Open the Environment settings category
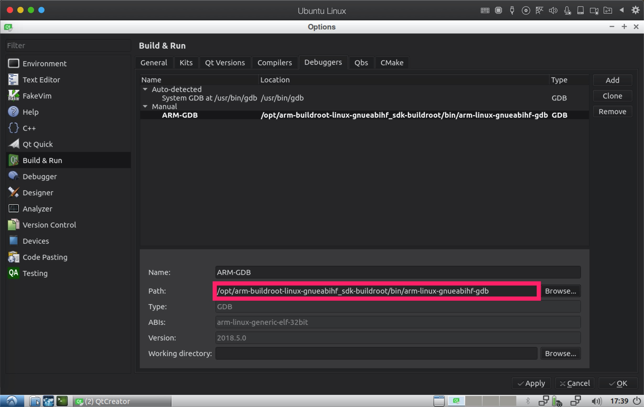 click(x=68, y=64)
